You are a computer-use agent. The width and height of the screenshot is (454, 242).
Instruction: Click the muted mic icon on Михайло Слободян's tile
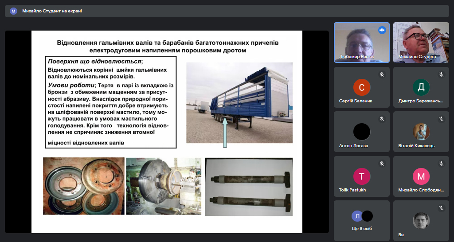click(441, 164)
